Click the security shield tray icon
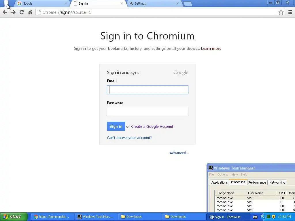Viewport: 295px width, 221px height. click(274, 217)
